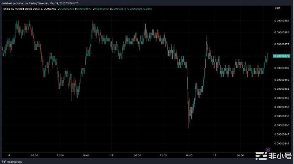Click the 17 date label on time axis
294x164 pixels.
9,155
